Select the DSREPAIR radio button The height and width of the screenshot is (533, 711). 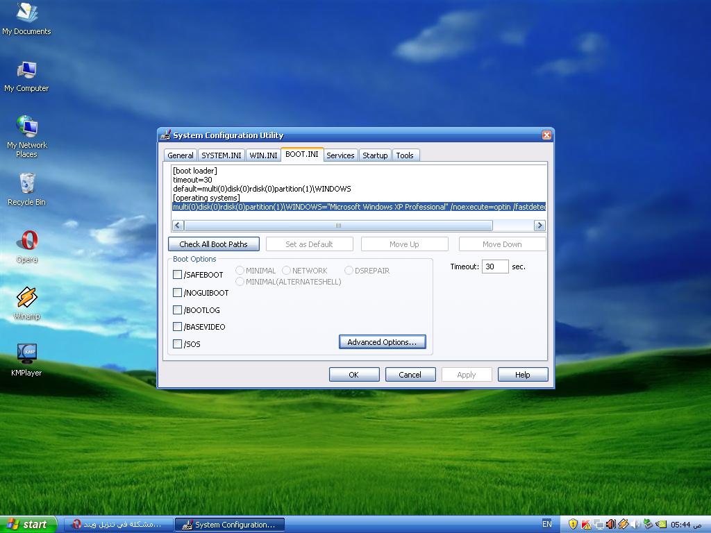pyautogui.click(x=349, y=271)
